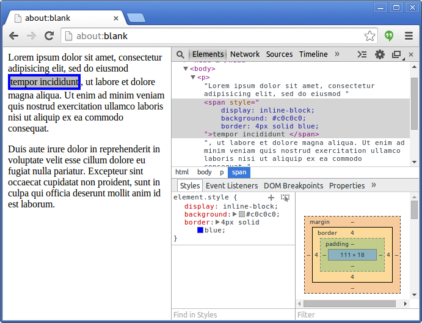Collapse the p node in DOM tree

193,77
